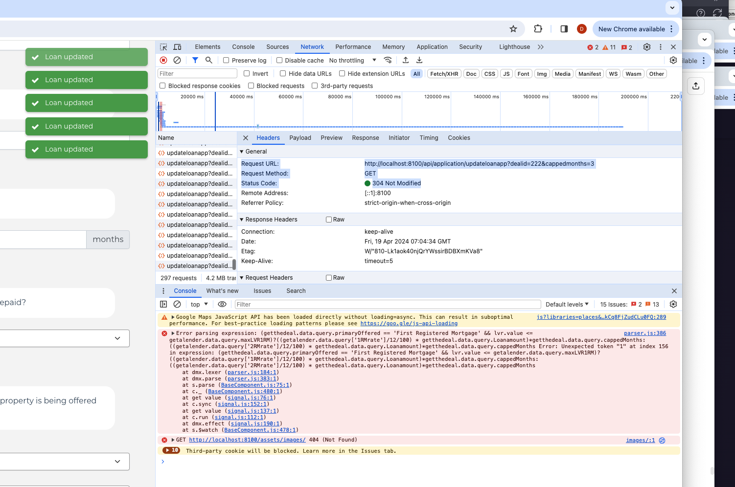Open network conditions wifi icon

point(388,60)
